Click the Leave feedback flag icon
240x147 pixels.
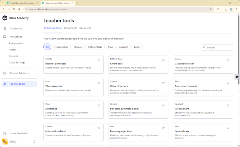pos(5,133)
